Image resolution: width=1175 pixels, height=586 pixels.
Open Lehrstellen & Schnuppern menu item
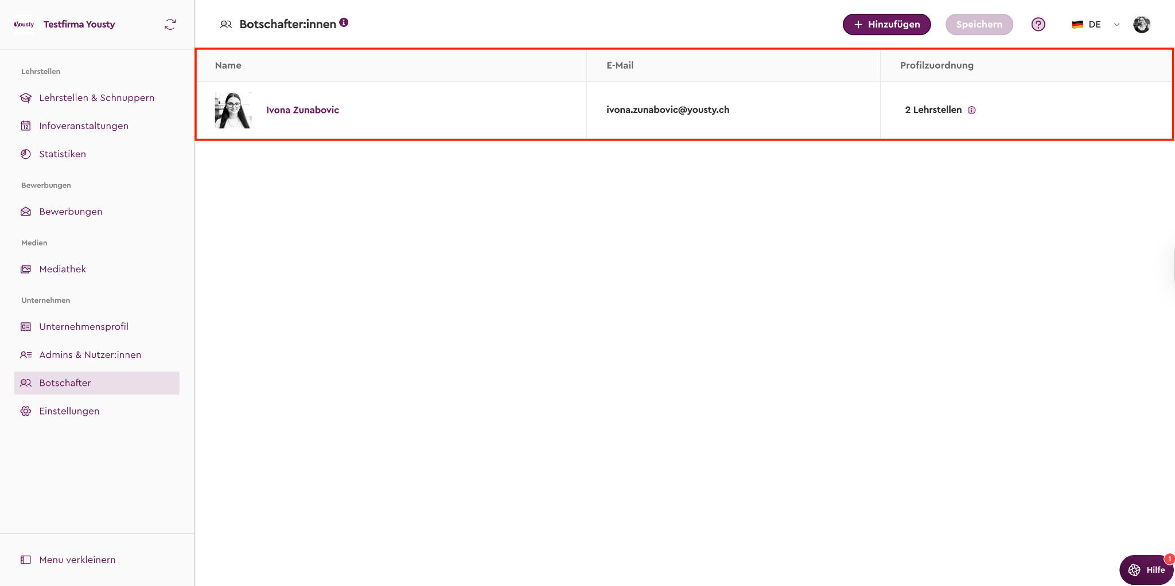tap(96, 97)
